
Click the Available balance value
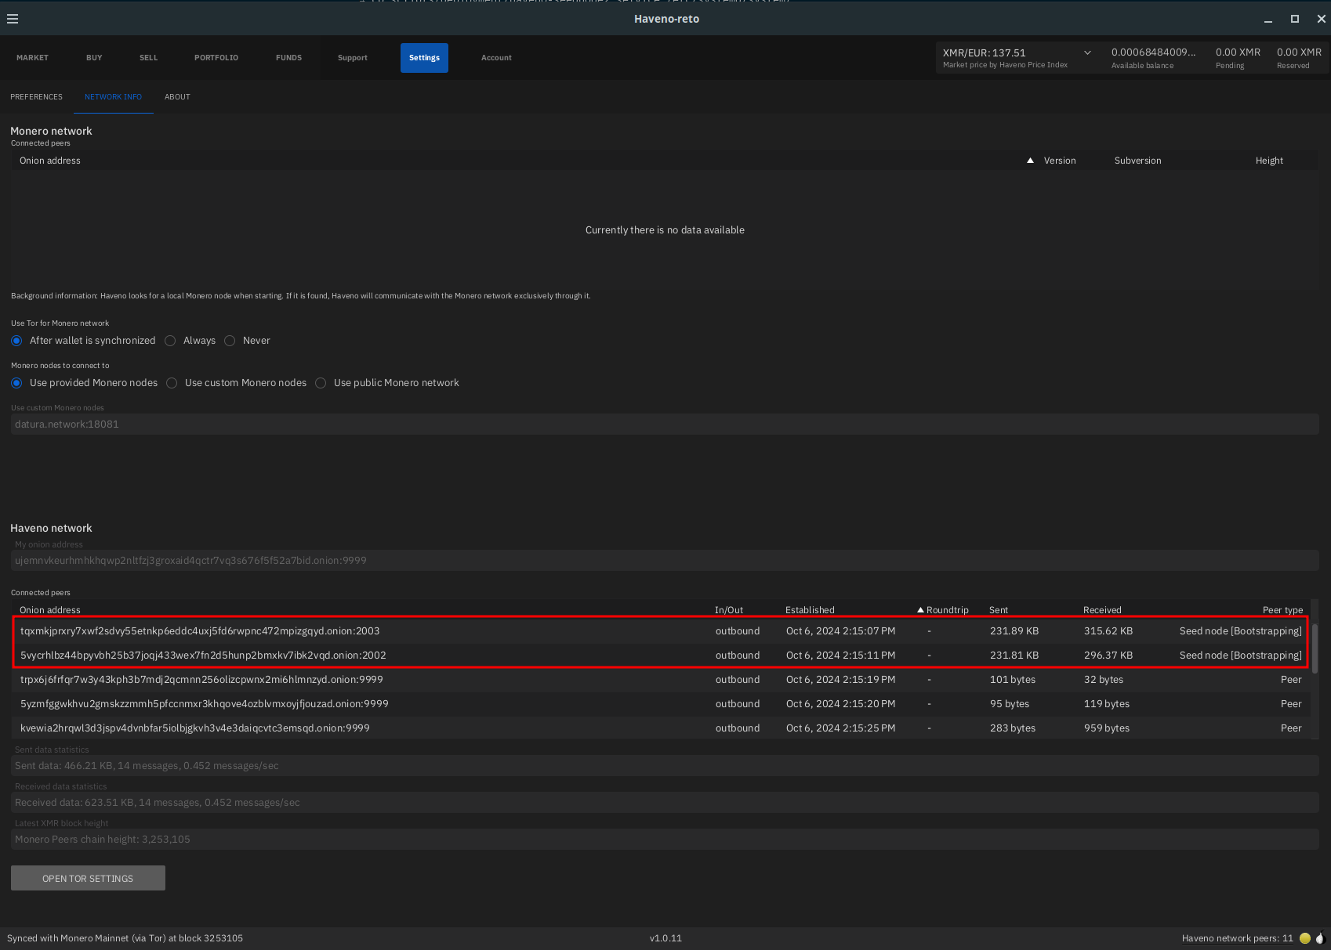(x=1153, y=52)
